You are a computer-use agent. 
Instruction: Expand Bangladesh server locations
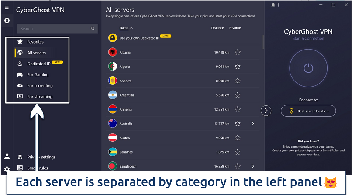pos(252,166)
